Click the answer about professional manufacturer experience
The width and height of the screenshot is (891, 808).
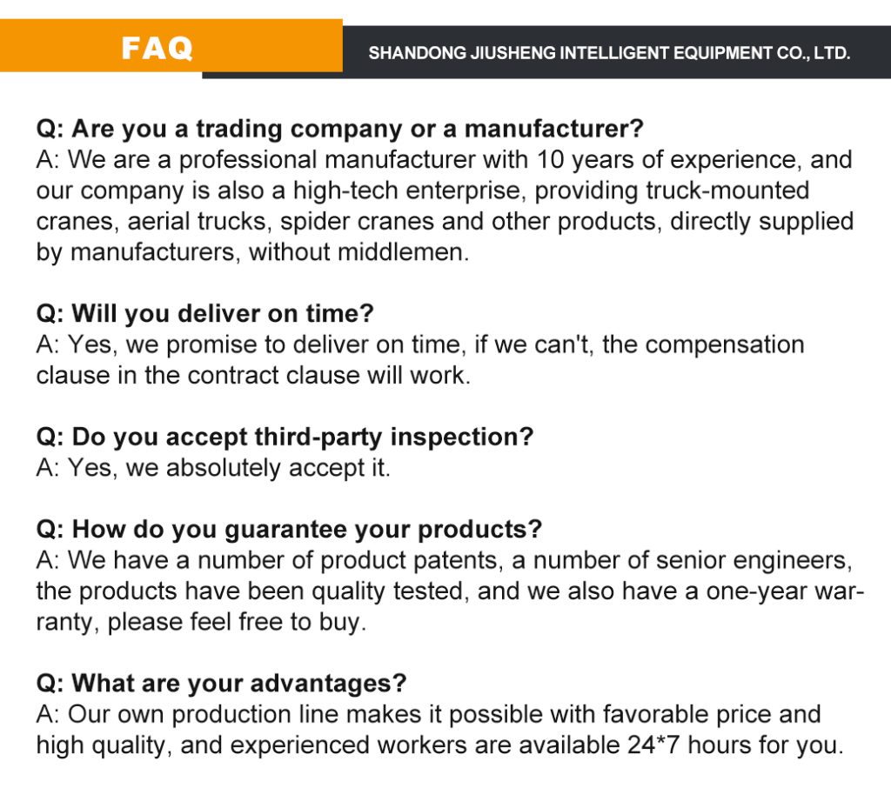click(444, 206)
